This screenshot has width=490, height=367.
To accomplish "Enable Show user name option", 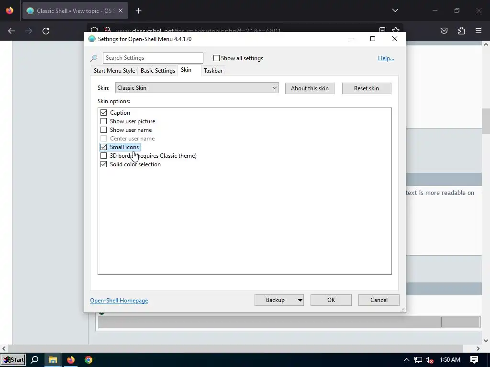I will click(103, 130).
